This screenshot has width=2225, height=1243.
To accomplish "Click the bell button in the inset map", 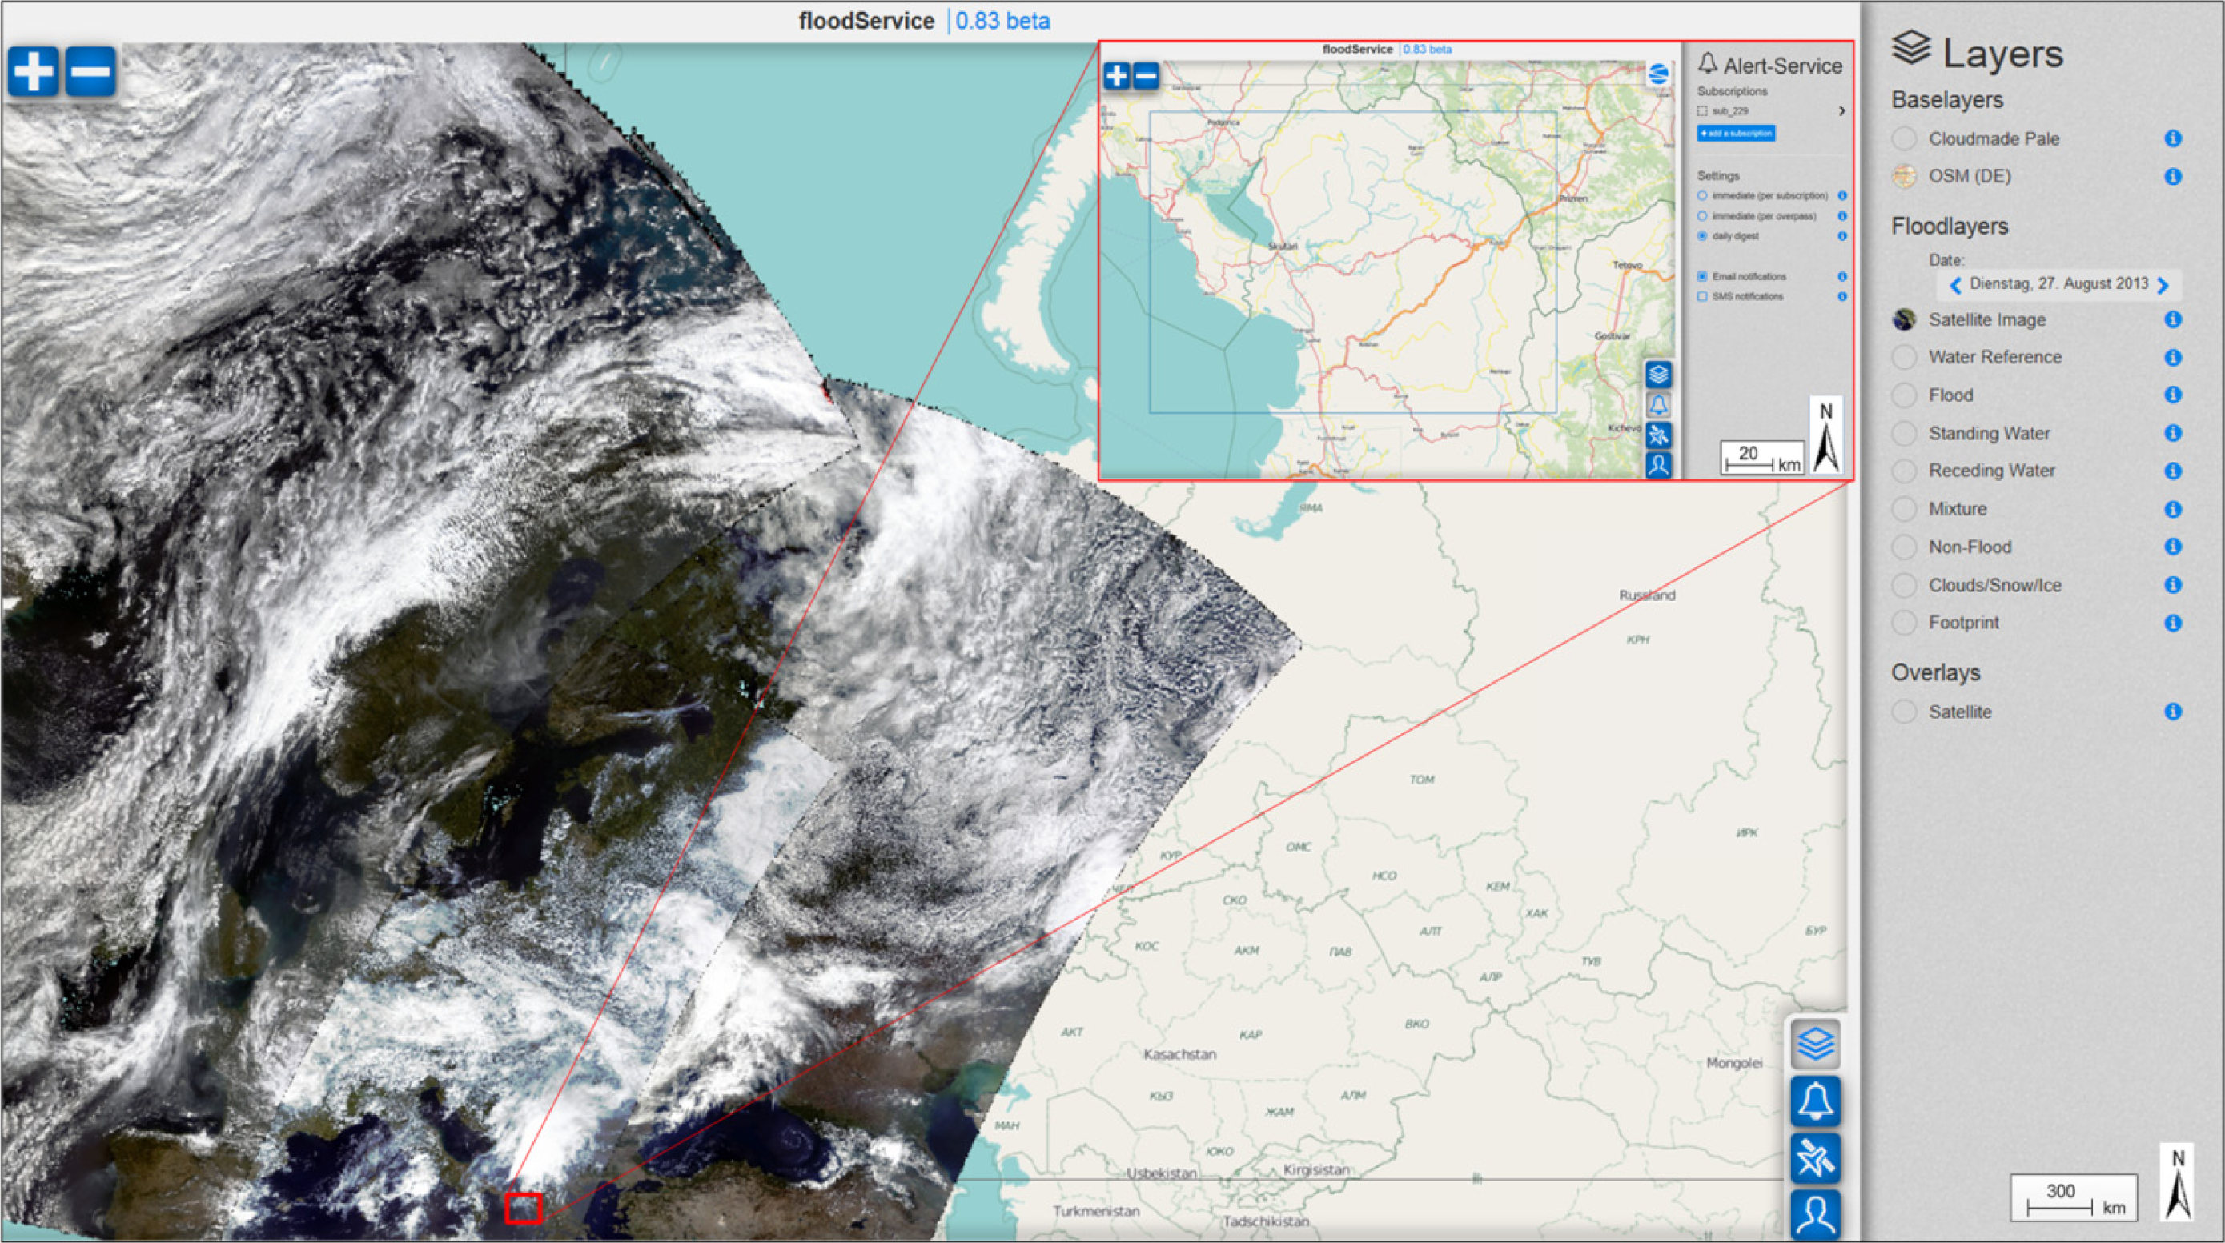I will click(x=1658, y=405).
